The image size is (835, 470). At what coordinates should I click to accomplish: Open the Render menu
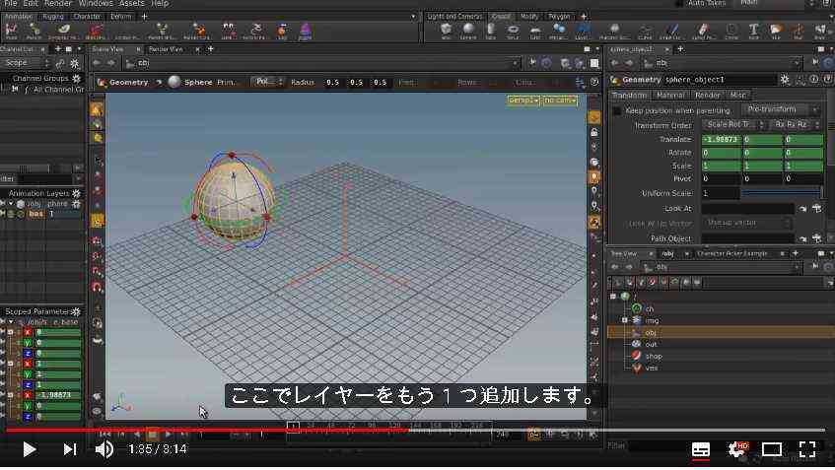click(58, 3)
